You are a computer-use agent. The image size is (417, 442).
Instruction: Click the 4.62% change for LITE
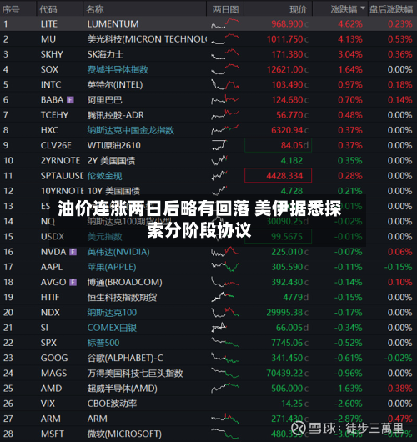tap(350, 23)
